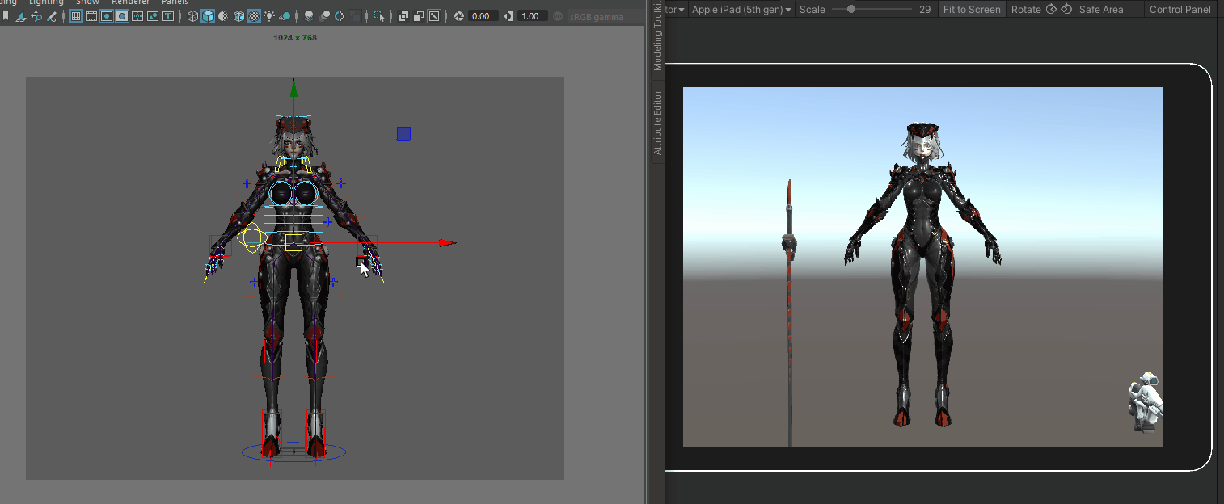Image resolution: width=1224 pixels, height=504 pixels.
Task: Click the 2D pan/zoom icon
Action: click(x=36, y=16)
